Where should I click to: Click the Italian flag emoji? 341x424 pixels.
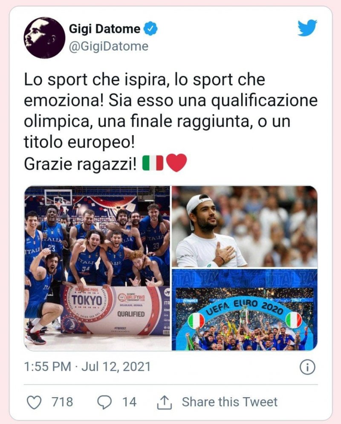point(153,163)
